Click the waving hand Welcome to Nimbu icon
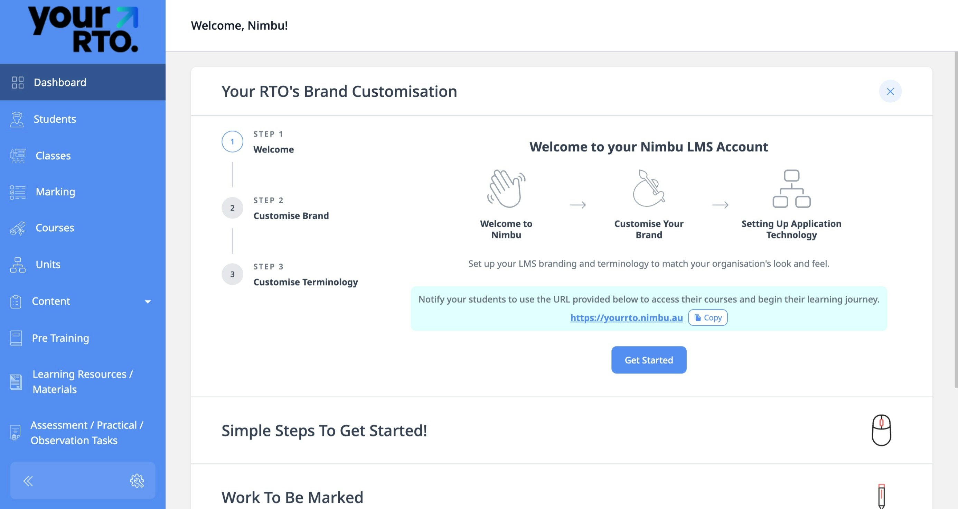The image size is (958, 509). tap(506, 188)
